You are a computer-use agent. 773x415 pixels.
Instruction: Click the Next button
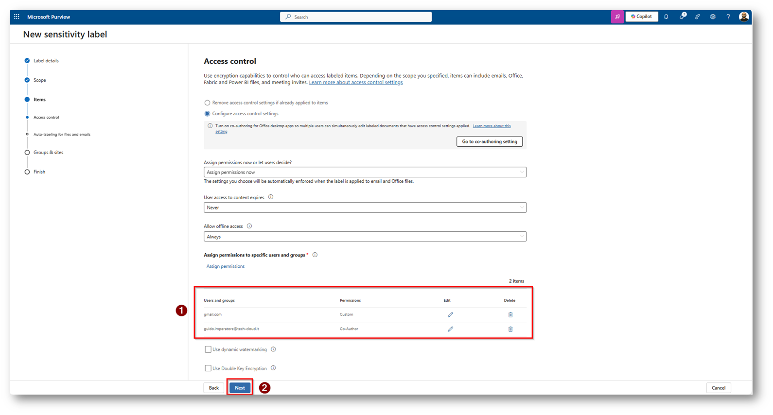click(240, 388)
